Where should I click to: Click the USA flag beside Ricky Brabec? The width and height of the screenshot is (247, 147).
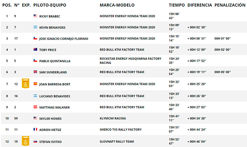coord(35,16)
